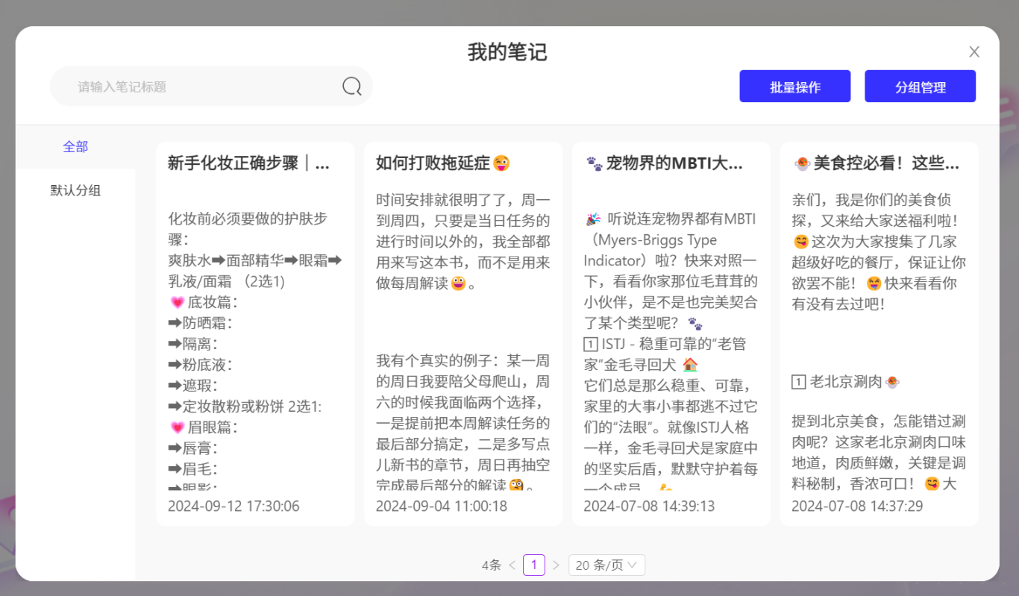The width and height of the screenshot is (1019, 596).
Task: Switch to the 全部 group tab
Action: tap(75, 147)
